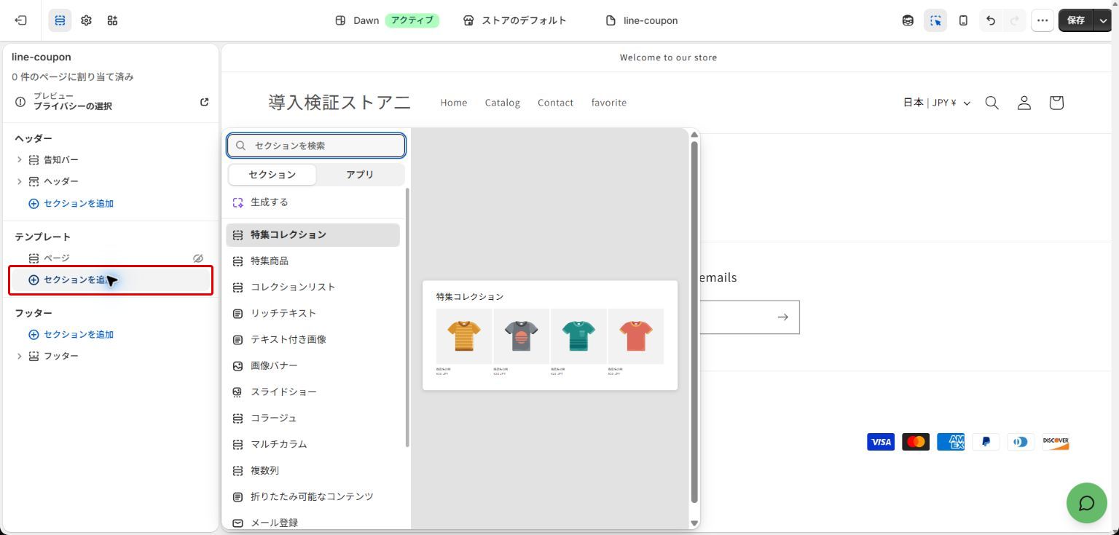Select マルチカラム section

313,444
